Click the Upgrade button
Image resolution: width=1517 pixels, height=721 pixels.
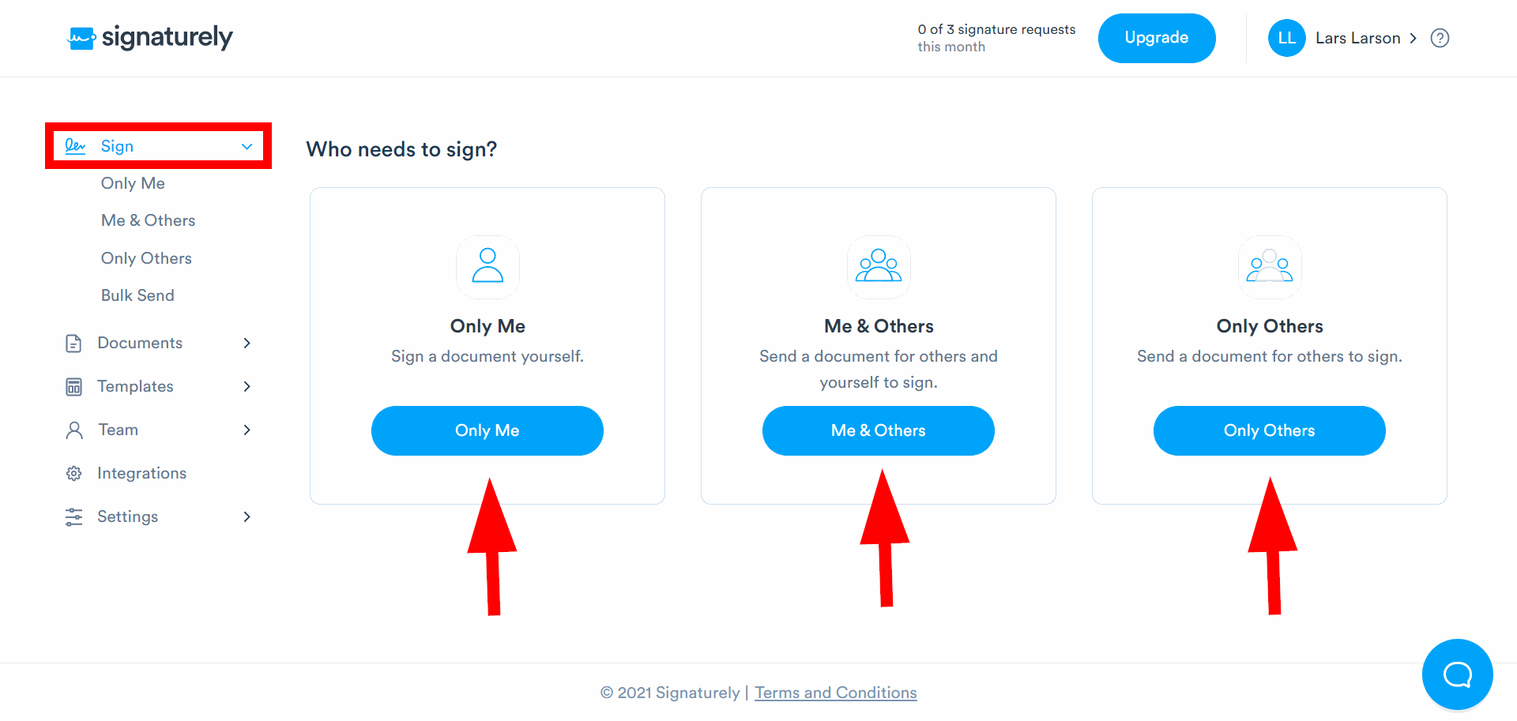click(x=1156, y=37)
